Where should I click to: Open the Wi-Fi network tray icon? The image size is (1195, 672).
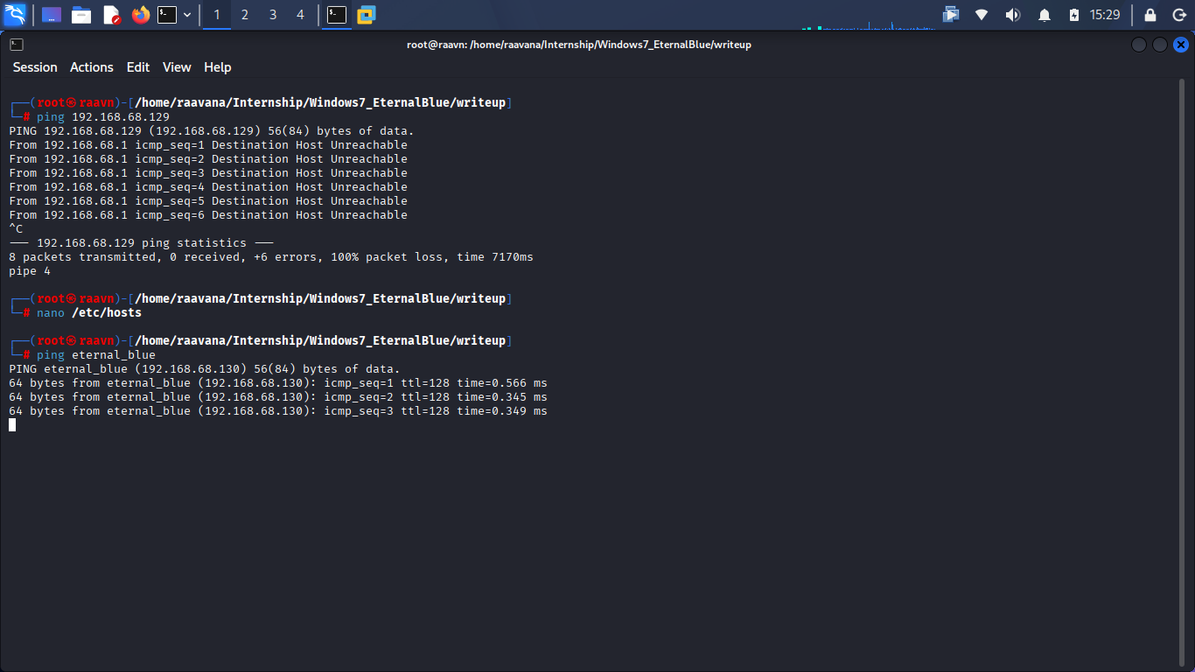[982, 15]
